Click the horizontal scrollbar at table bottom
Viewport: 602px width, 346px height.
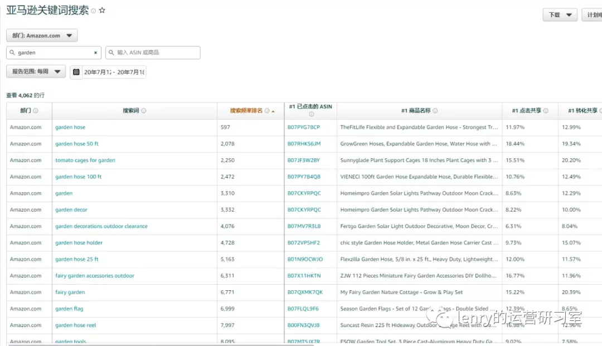[161, 345]
